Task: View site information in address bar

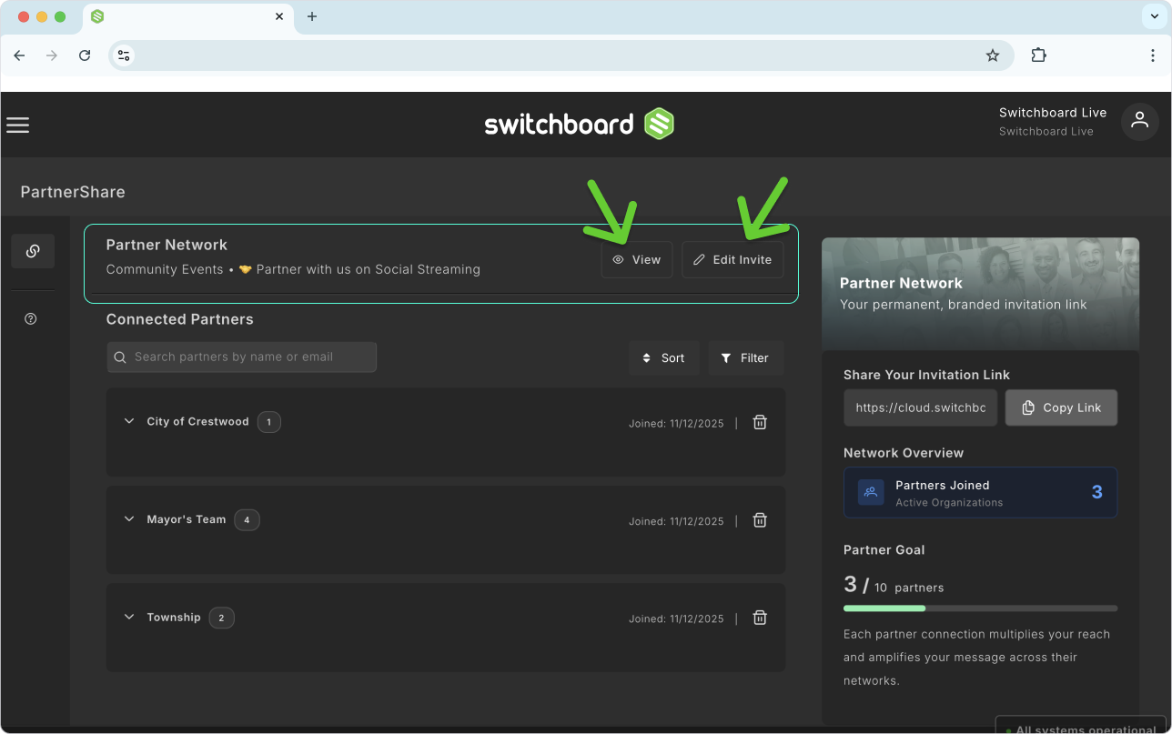Action: point(124,55)
